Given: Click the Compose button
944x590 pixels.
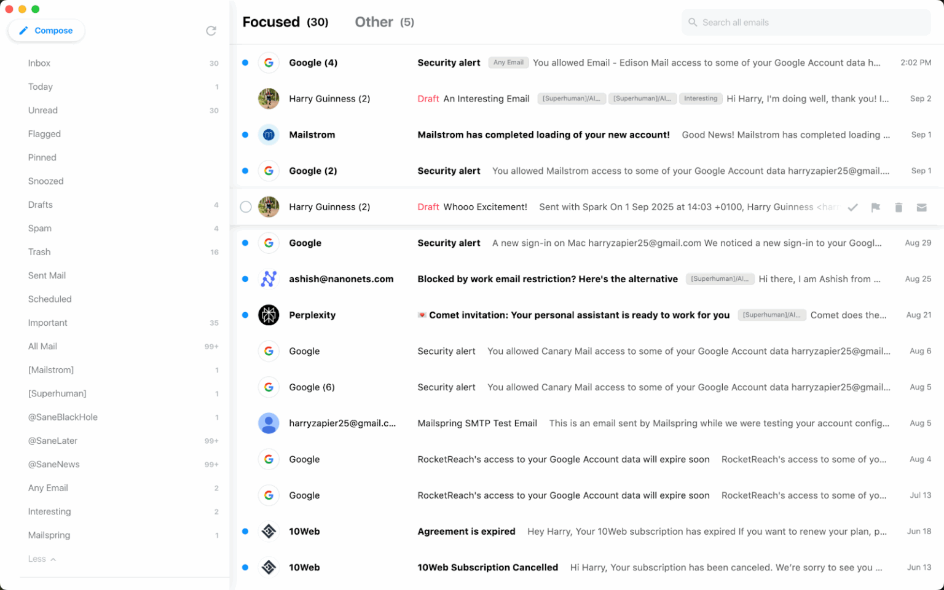Looking at the screenshot, I should pos(46,30).
